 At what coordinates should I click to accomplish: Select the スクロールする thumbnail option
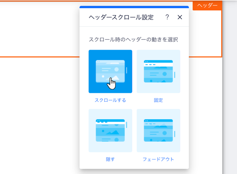[x=110, y=71]
